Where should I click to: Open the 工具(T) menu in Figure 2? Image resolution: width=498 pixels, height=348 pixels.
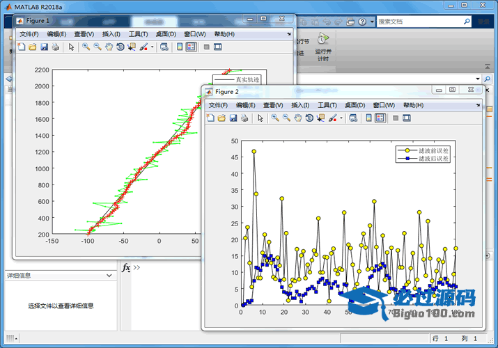[x=327, y=105]
